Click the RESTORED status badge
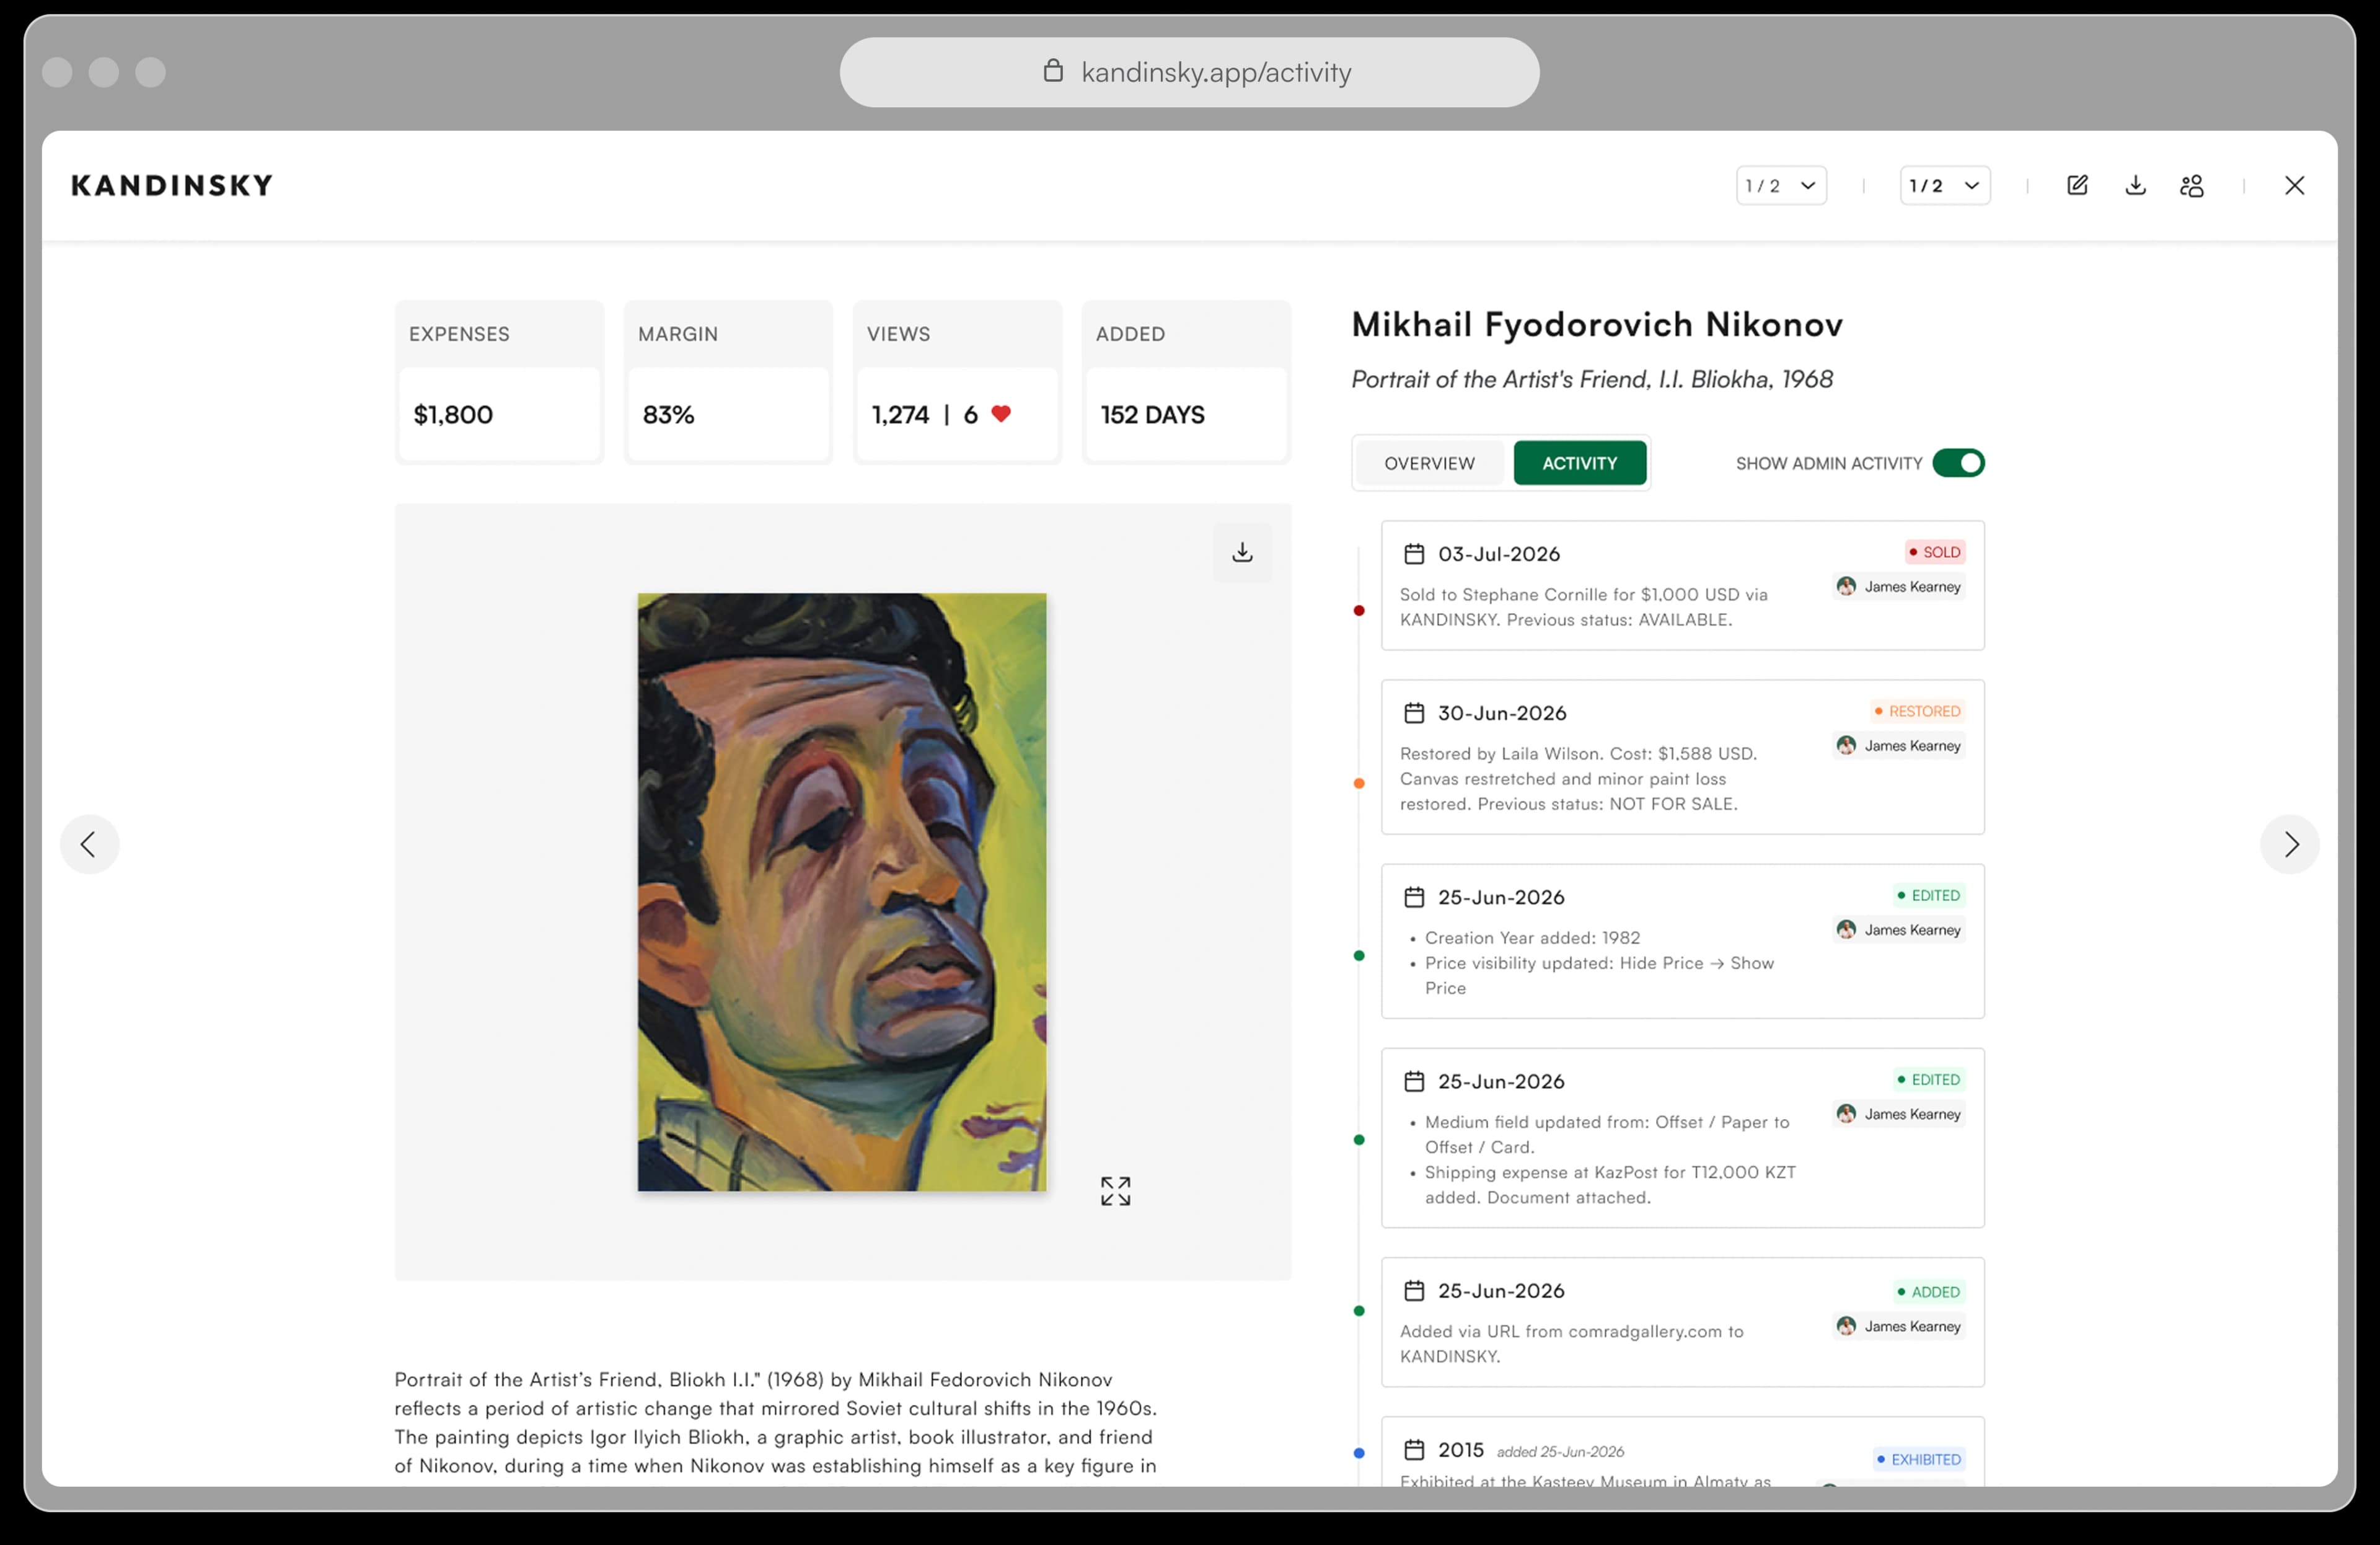The width and height of the screenshot is (2380, 1545). 1917,711
